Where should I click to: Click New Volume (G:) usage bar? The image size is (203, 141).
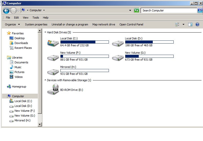point(149,56)
